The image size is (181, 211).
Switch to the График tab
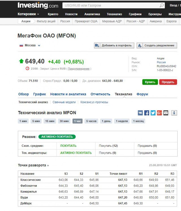point(39,94)
